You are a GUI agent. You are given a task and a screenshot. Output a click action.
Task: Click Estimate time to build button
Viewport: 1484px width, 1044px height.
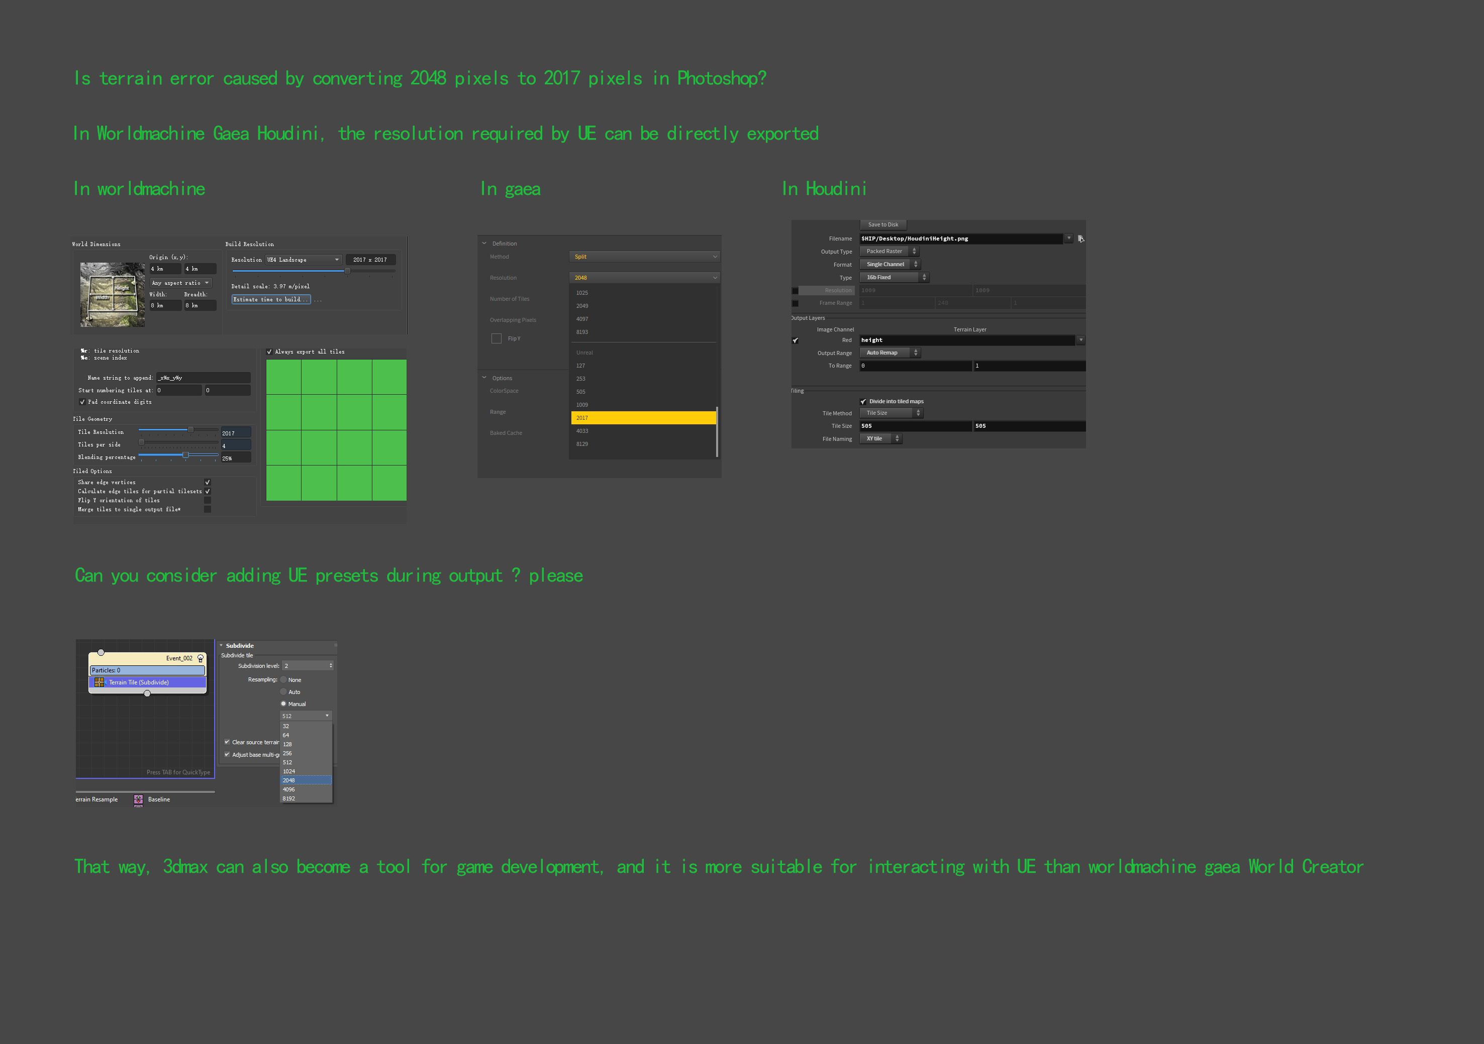[271, 299]
